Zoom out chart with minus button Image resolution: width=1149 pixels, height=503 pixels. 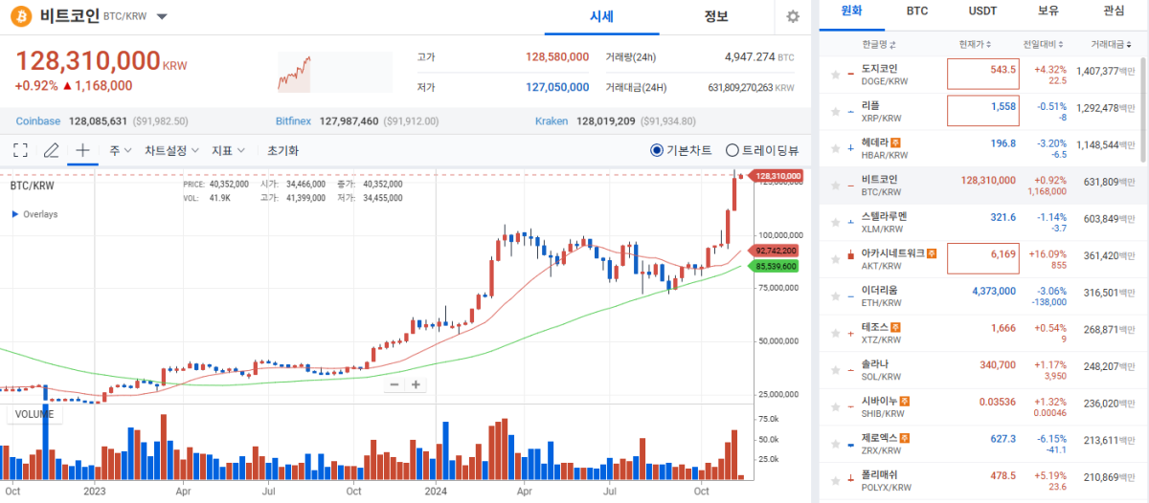[x=395, y=384]
